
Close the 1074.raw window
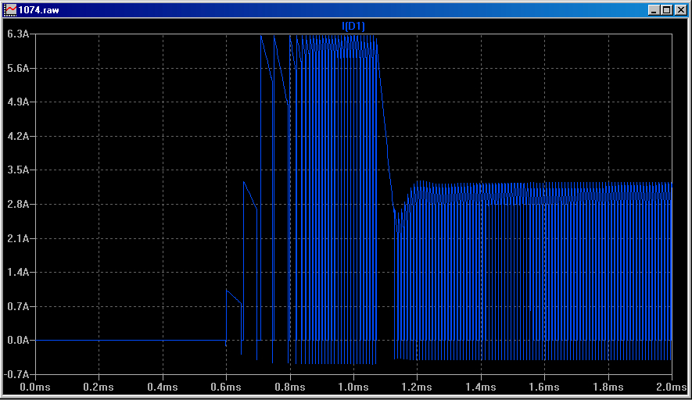(681, 9)
